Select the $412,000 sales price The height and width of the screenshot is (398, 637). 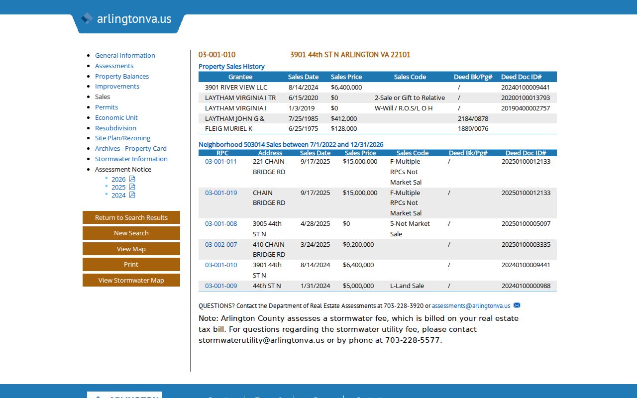[344, 118]
